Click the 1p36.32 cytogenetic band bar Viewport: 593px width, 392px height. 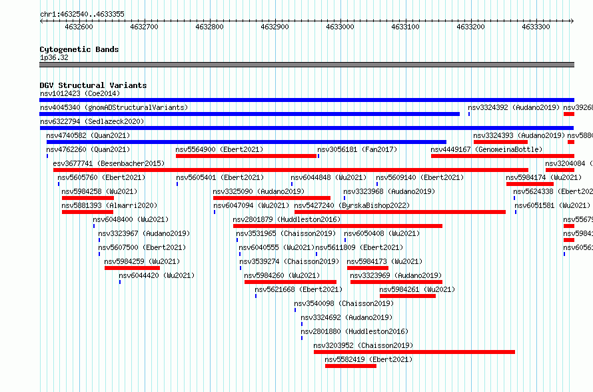tap(306, 65)
